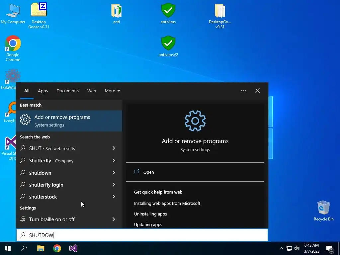This screenshot has height=255, width=340.
Task: Click the SHUTDOW search input field
Action: (x=142, y=235)
